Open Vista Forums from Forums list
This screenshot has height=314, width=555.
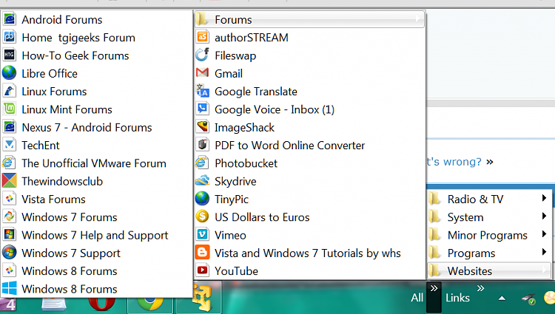[x=97, y=199]
